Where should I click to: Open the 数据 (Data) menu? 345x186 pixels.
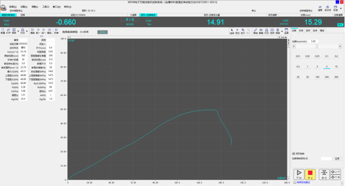pos(13,7)
